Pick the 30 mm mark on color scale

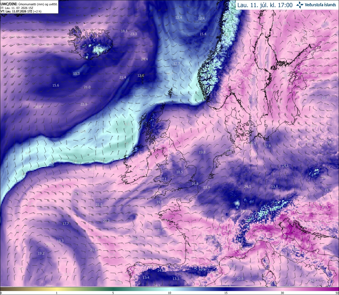tap(282, 293)
